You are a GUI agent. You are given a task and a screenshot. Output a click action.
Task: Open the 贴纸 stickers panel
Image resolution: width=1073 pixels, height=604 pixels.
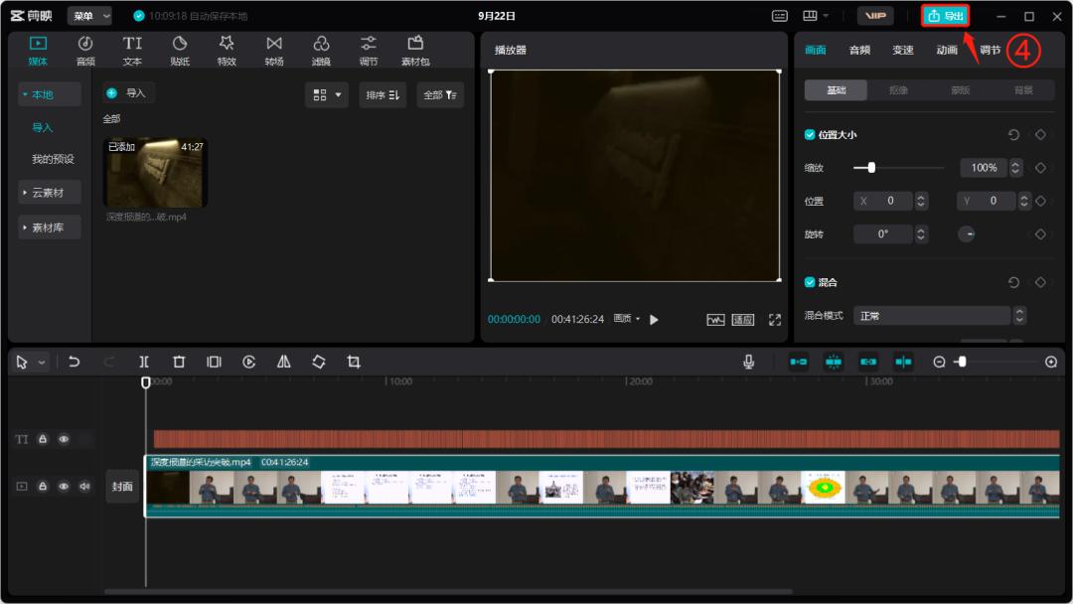click(180, 51)
